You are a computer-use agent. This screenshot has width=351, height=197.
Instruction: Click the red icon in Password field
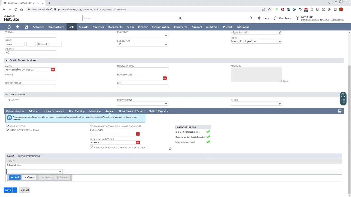point(138,134)
